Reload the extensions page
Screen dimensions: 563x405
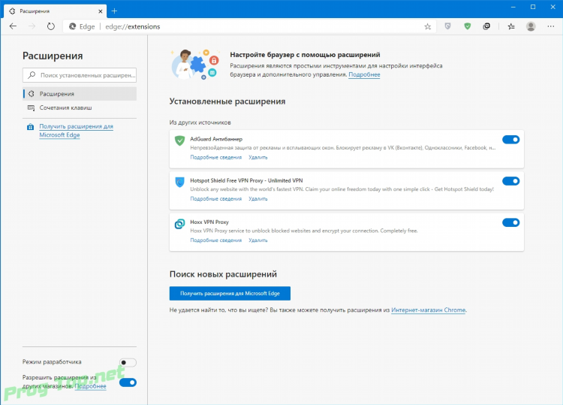point(51,26)
